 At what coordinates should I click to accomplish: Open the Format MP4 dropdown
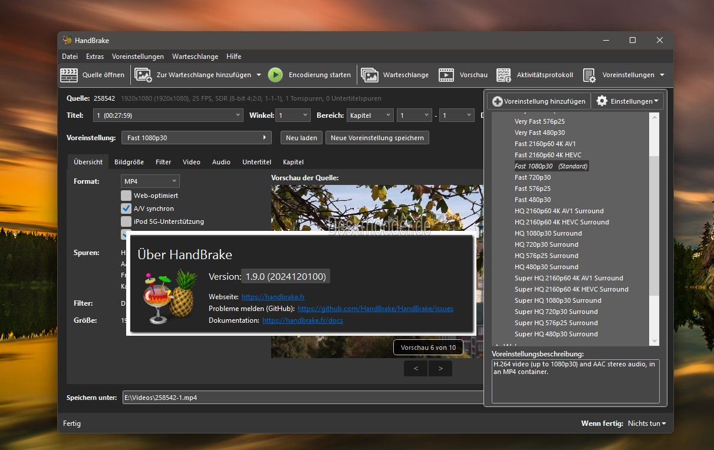click(150, 181)
